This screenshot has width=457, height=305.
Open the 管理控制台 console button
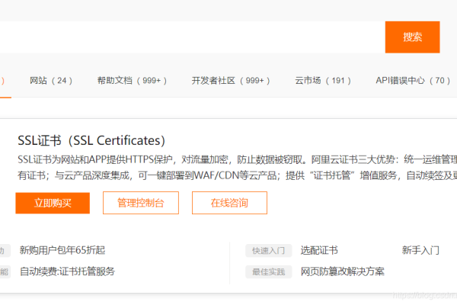(x=141, y=203)
